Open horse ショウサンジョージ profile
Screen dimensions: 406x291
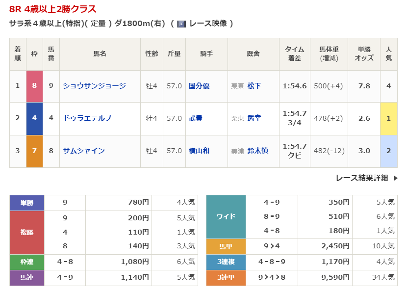[94, 86]
